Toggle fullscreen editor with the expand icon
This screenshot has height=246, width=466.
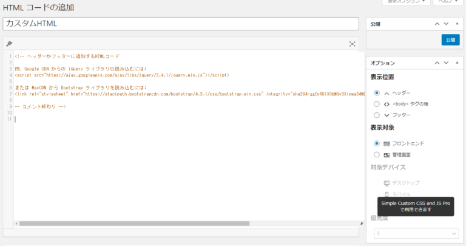click(352, 44)
